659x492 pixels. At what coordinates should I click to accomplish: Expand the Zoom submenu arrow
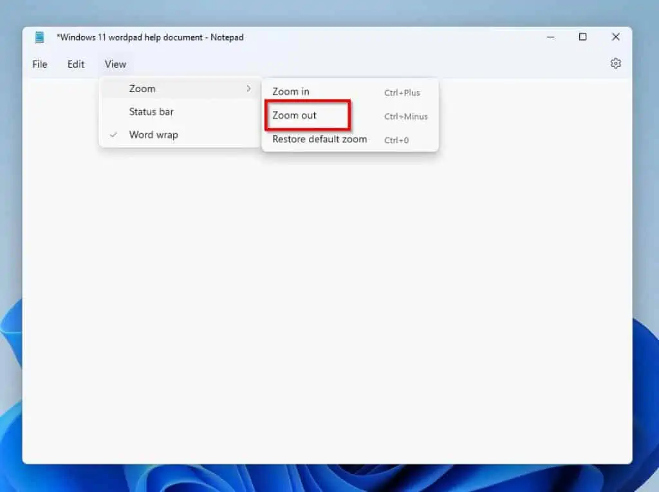[249, 88]
